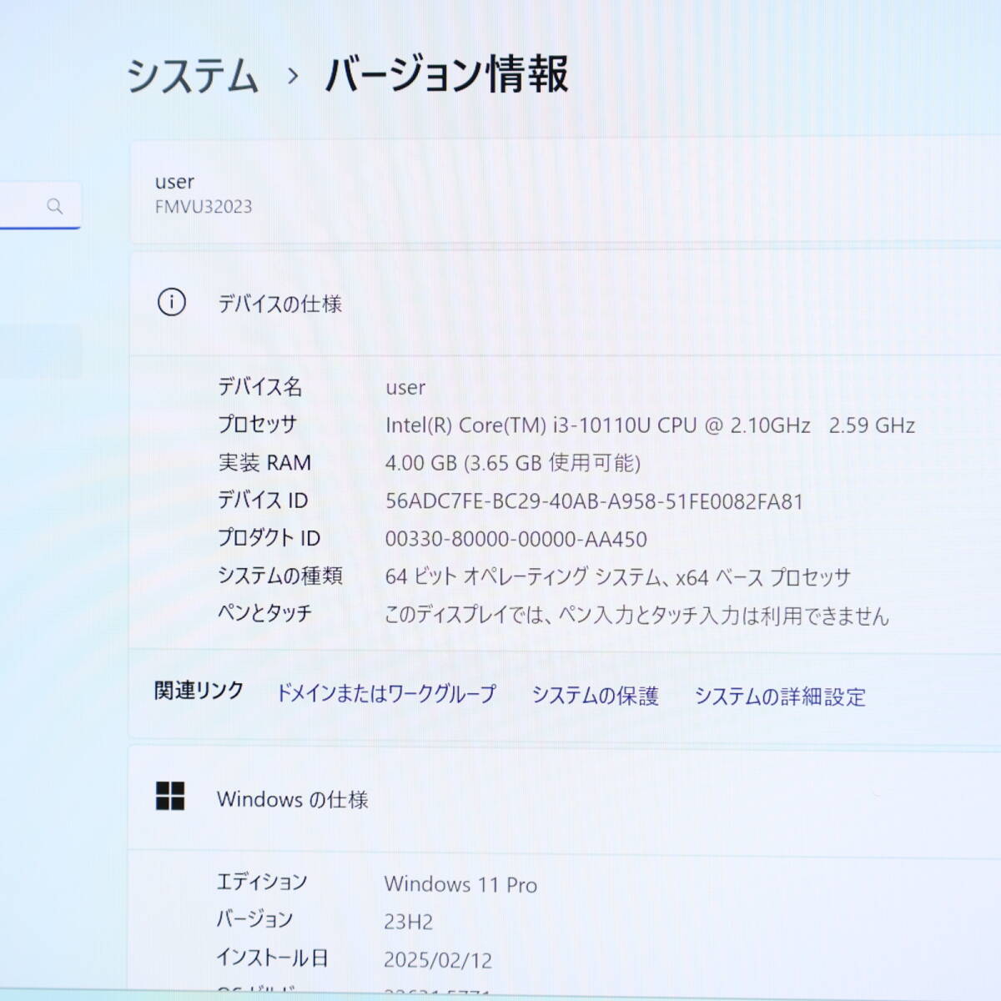Select the pen and touch unavailable message

point(636,615)
